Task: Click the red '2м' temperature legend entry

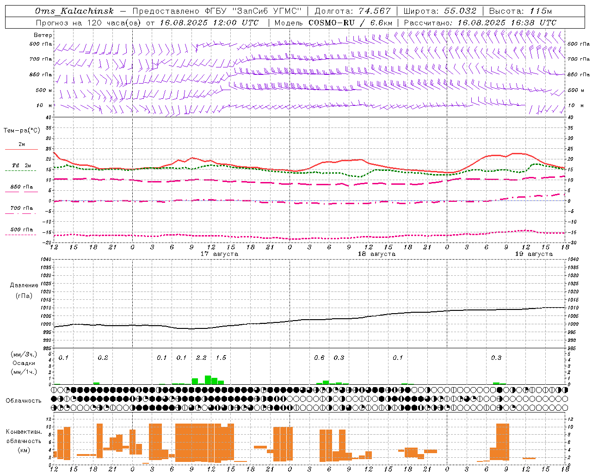Action: 22,145
